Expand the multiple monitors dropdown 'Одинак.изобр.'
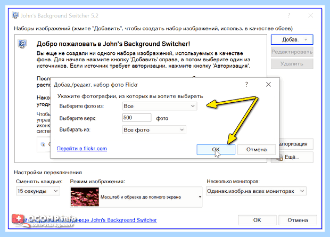This screenshot has height=237, width=330. point(256,191)
